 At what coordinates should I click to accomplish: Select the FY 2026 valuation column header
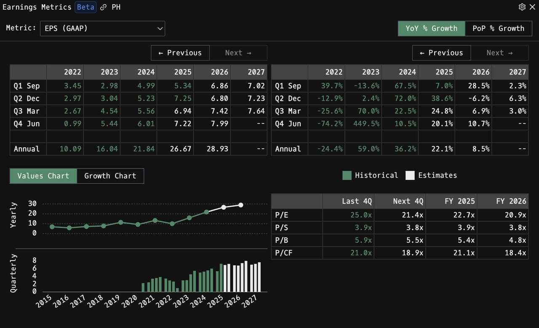pyautogui.click(x=503, y=201)
